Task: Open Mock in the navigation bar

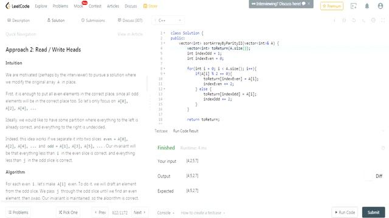Action: (x=78, y=6)
